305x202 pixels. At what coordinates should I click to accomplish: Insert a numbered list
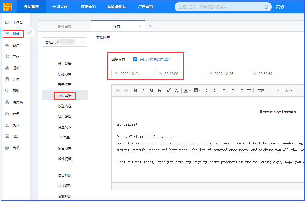coord(208,90)
